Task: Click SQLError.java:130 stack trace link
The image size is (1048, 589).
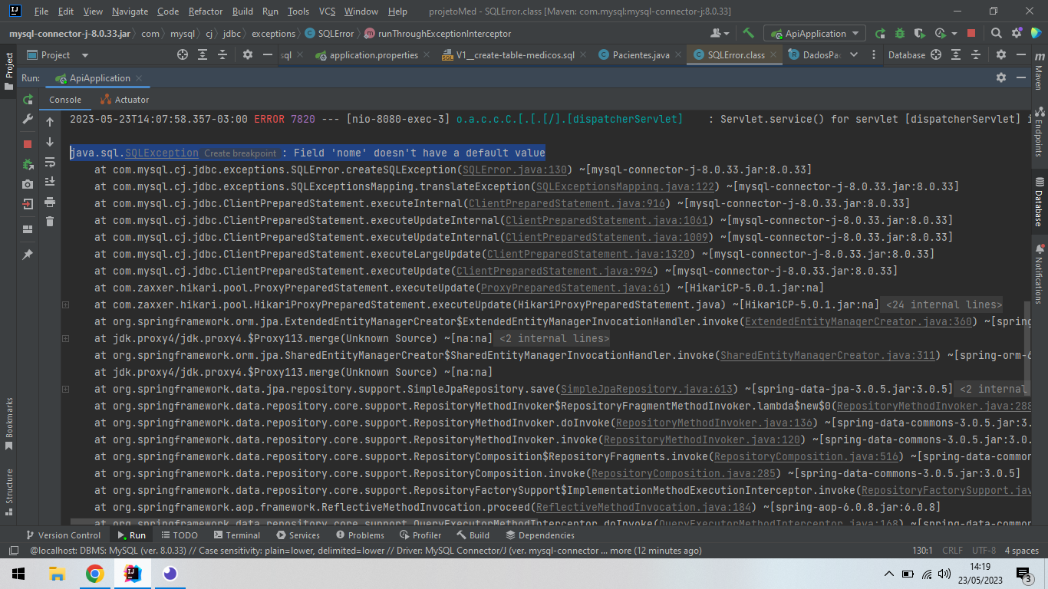Action: [x=515, y=169]
